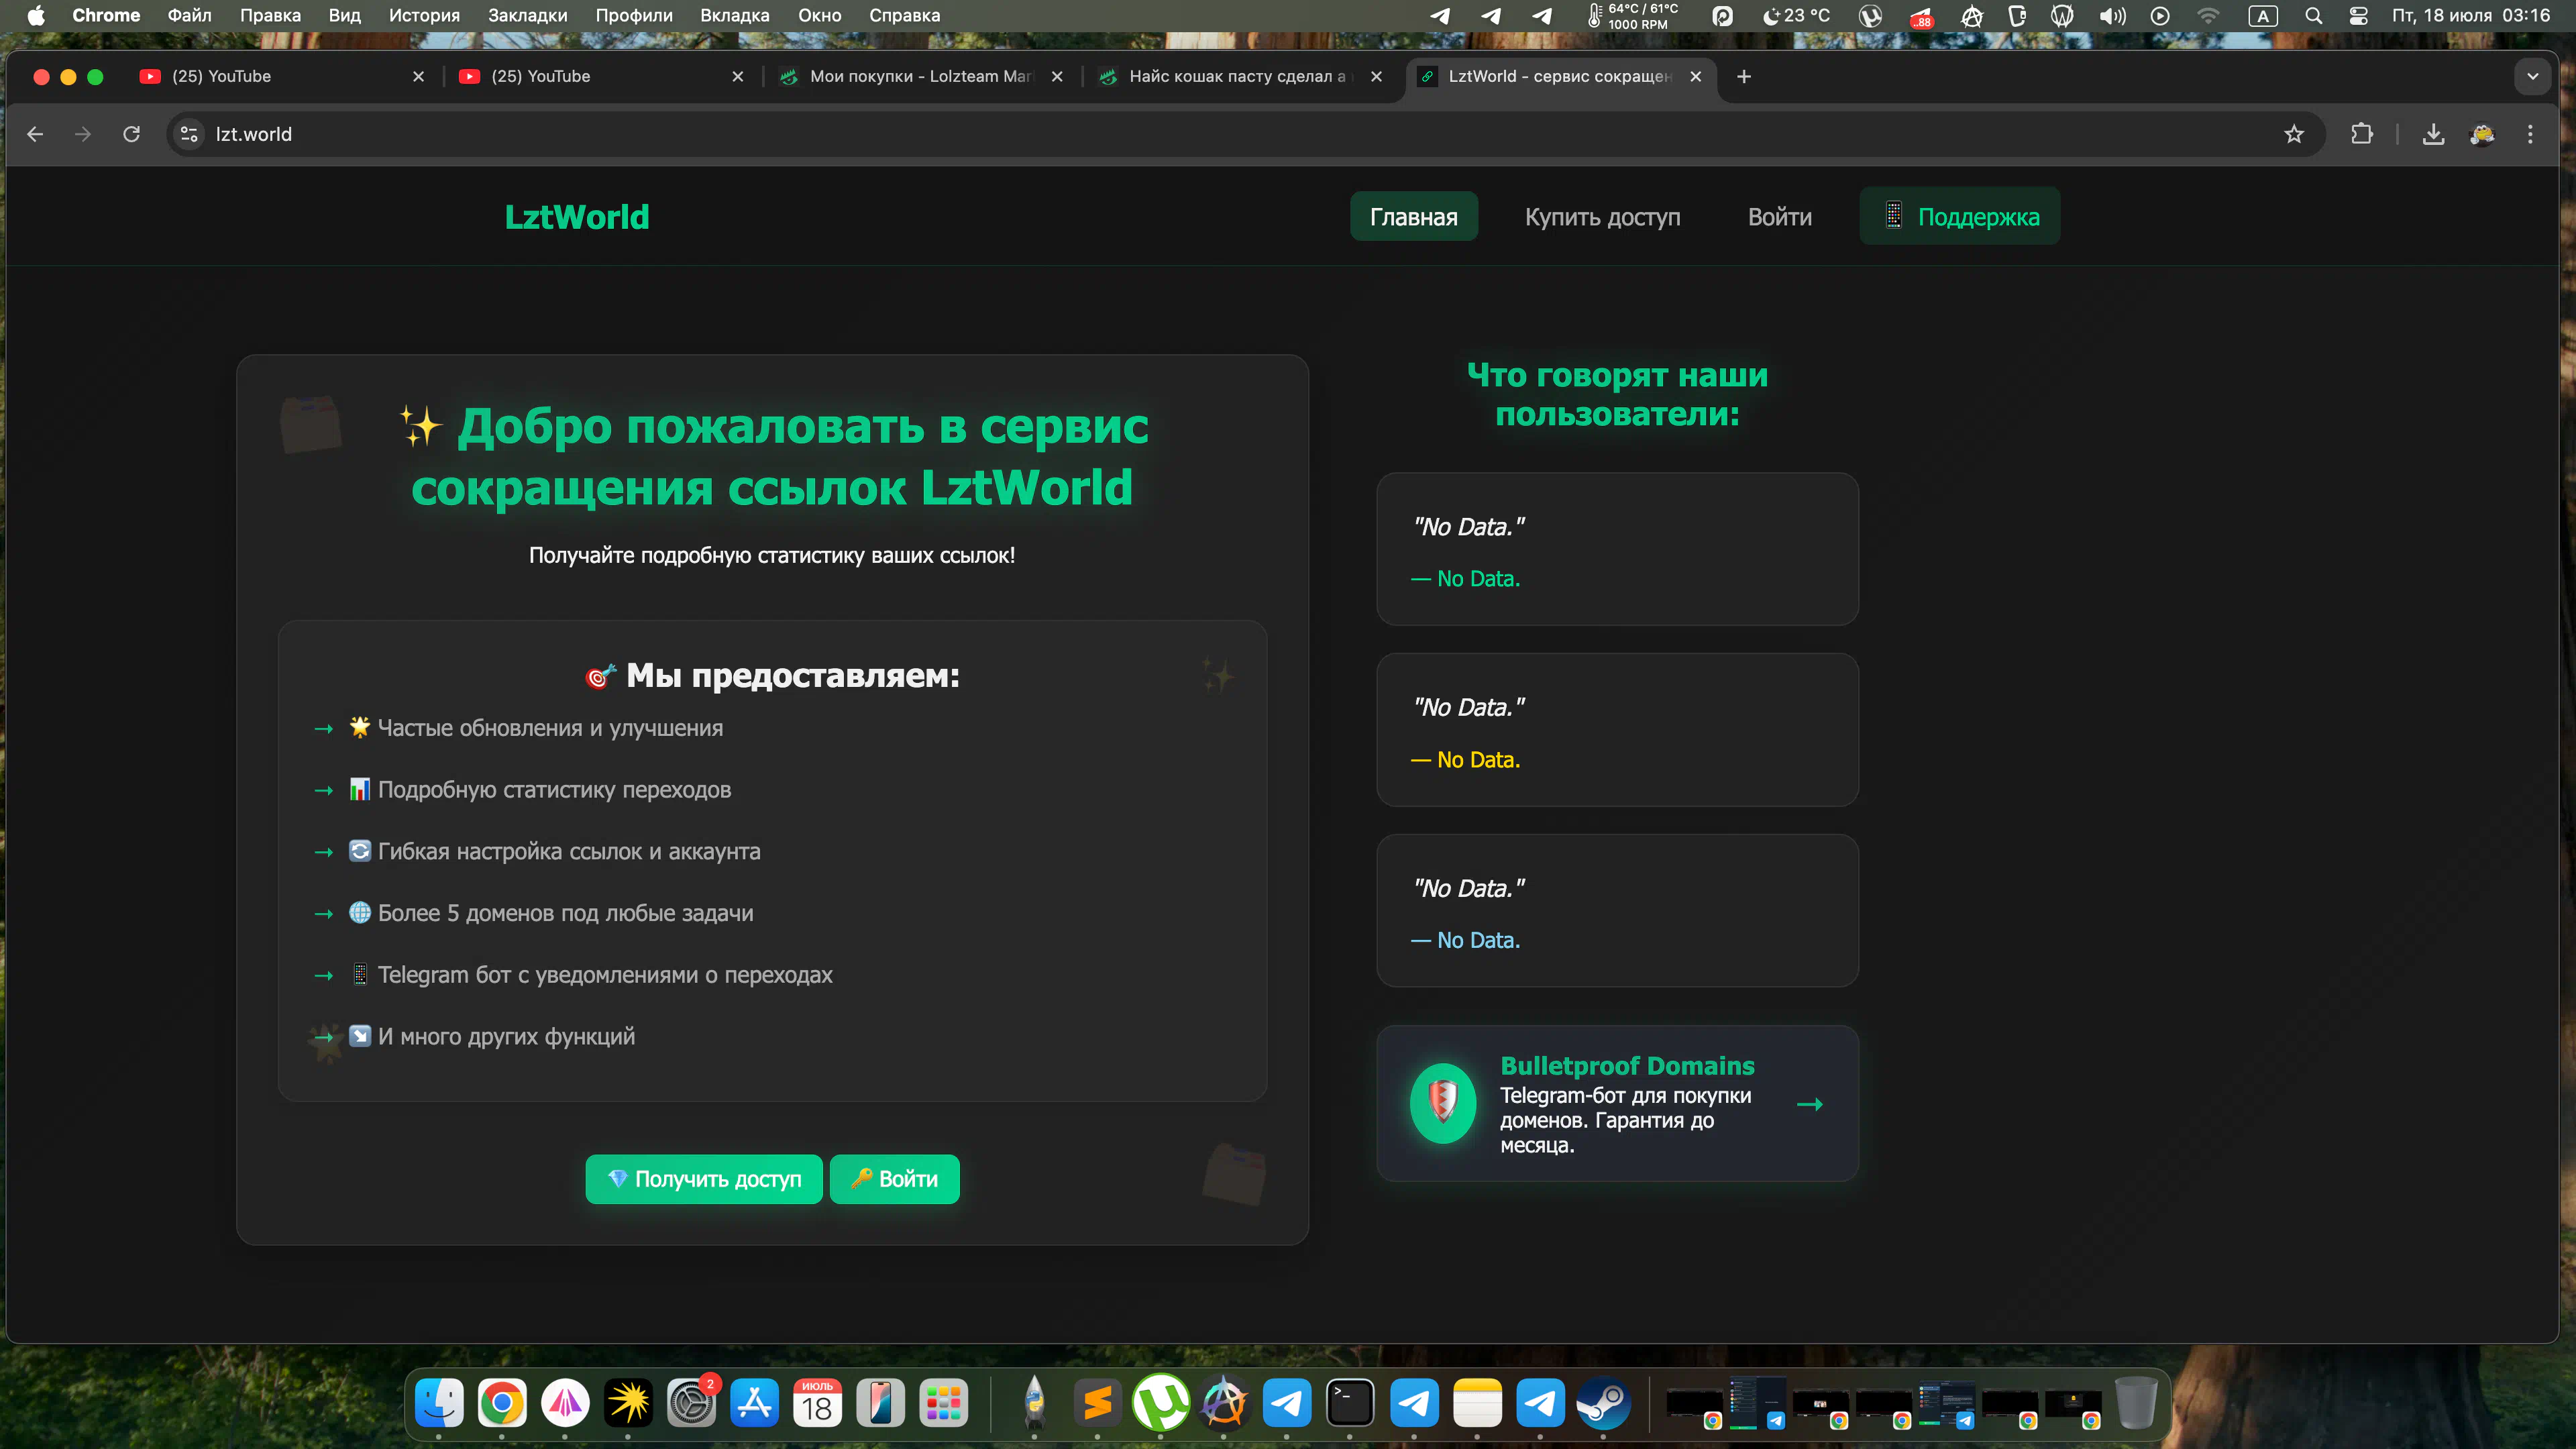Viewport: 2576px width, 1449px height.
Task: Click the µTorrent icon in the menu bar
Action: click(x=1869, y=15)
